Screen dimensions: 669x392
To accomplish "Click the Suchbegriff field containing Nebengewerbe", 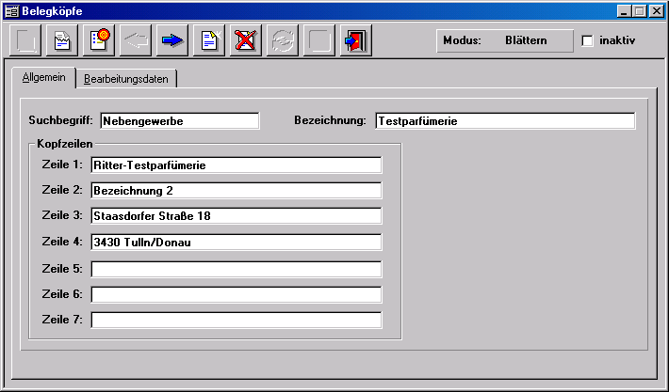I will coord(180,121).
